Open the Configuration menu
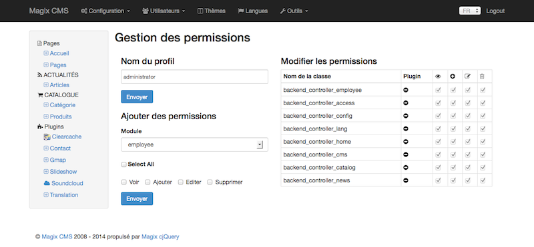534x247 pixels. pyautogui.click(x=105, y=11)
